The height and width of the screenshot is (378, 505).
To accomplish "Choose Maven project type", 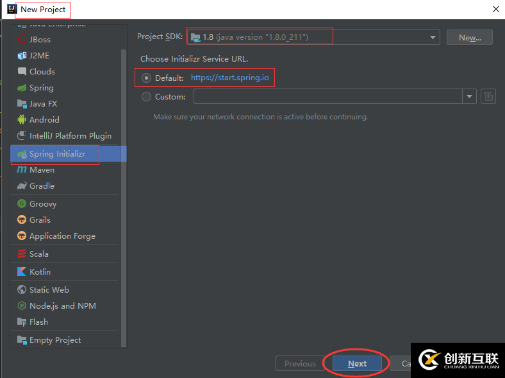I will click(x=66, y=169).
